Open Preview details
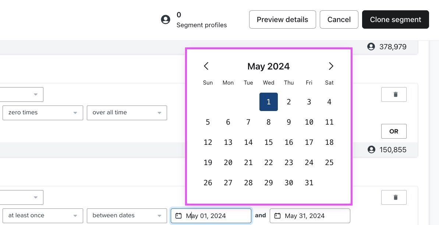Image resolution: width=439 pixels, height=225 pixels. tap(283, 19)
